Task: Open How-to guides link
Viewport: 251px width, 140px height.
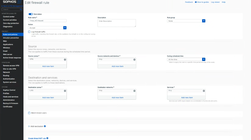Action: [203, 2]
